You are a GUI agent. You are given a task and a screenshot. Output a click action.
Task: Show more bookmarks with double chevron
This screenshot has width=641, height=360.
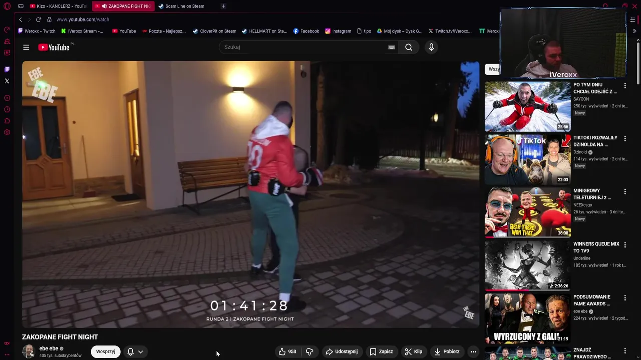point(634,31)
